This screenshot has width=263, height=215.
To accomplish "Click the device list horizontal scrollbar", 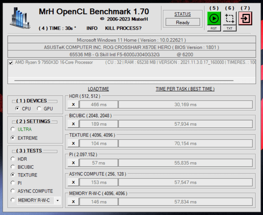I will [x=124, y=81].
